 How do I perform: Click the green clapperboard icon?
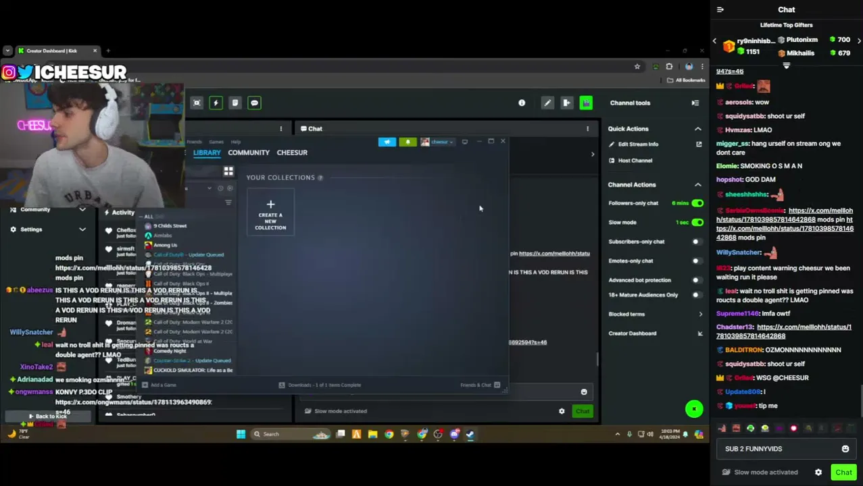coord(586,103)
